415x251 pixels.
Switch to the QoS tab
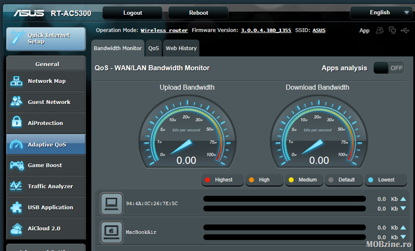click(x=153, y=49)
